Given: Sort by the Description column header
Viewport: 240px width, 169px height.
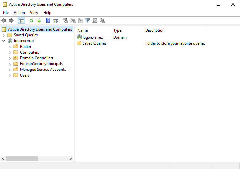Looking at the screenshot, I should point(175,30).
